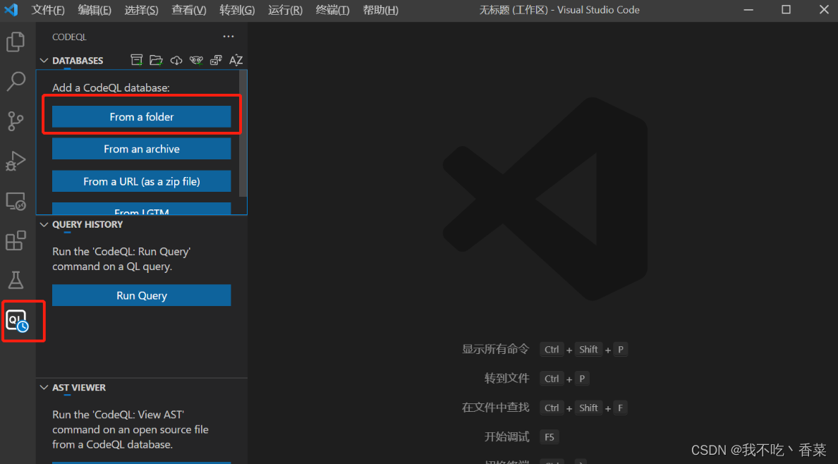Download database from LGTM lemur icon

pyautogui.click(x=196, y=60)
